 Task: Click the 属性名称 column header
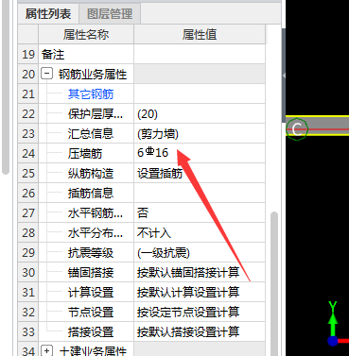[86, 34]
